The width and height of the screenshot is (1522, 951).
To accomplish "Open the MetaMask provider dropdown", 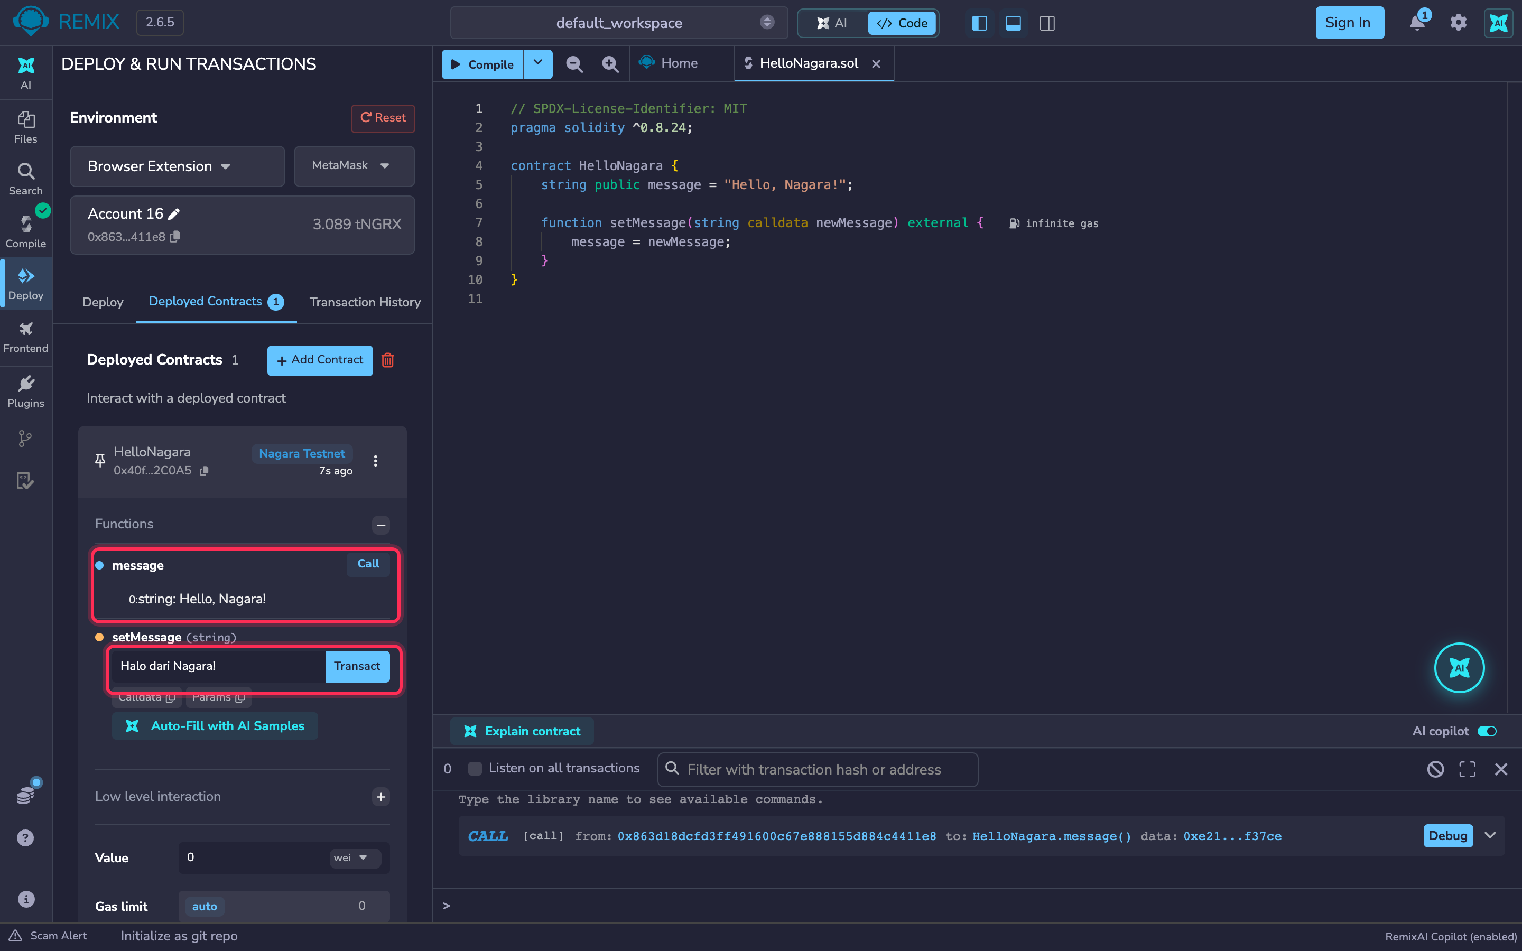I will point(354,165).
